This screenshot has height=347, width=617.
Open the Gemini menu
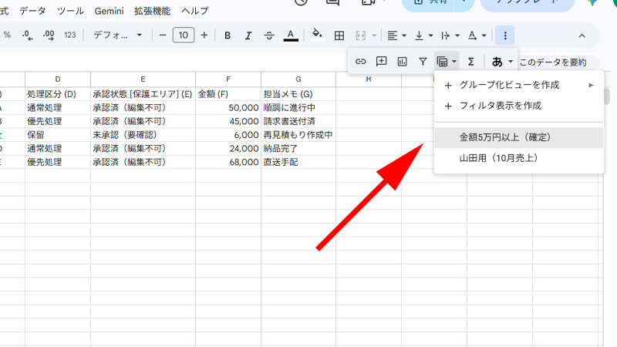click(x=109, y=11)
